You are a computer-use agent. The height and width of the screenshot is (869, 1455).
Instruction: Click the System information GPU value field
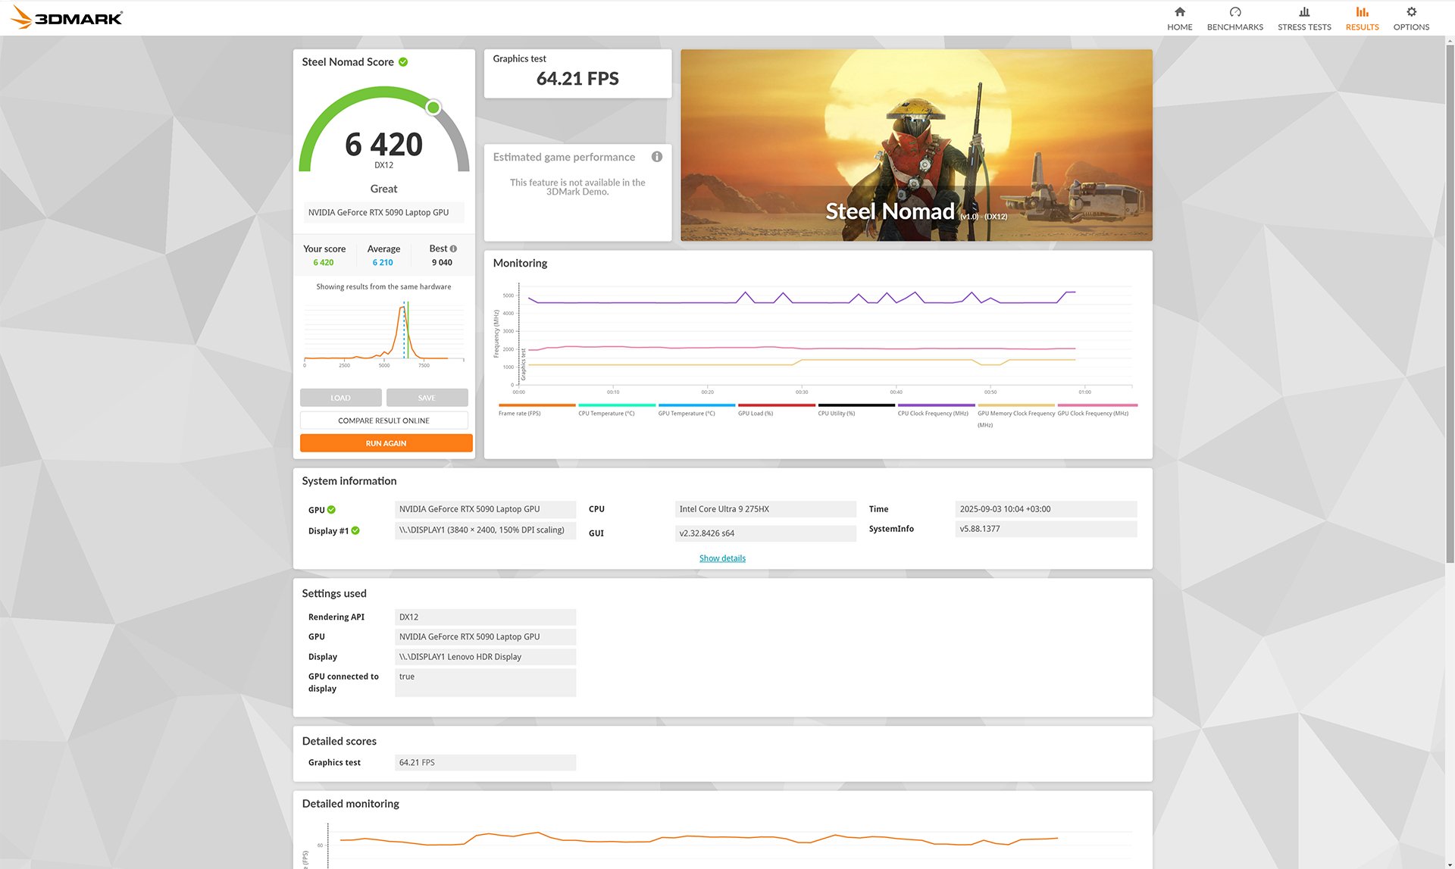[x=485, y=509]
